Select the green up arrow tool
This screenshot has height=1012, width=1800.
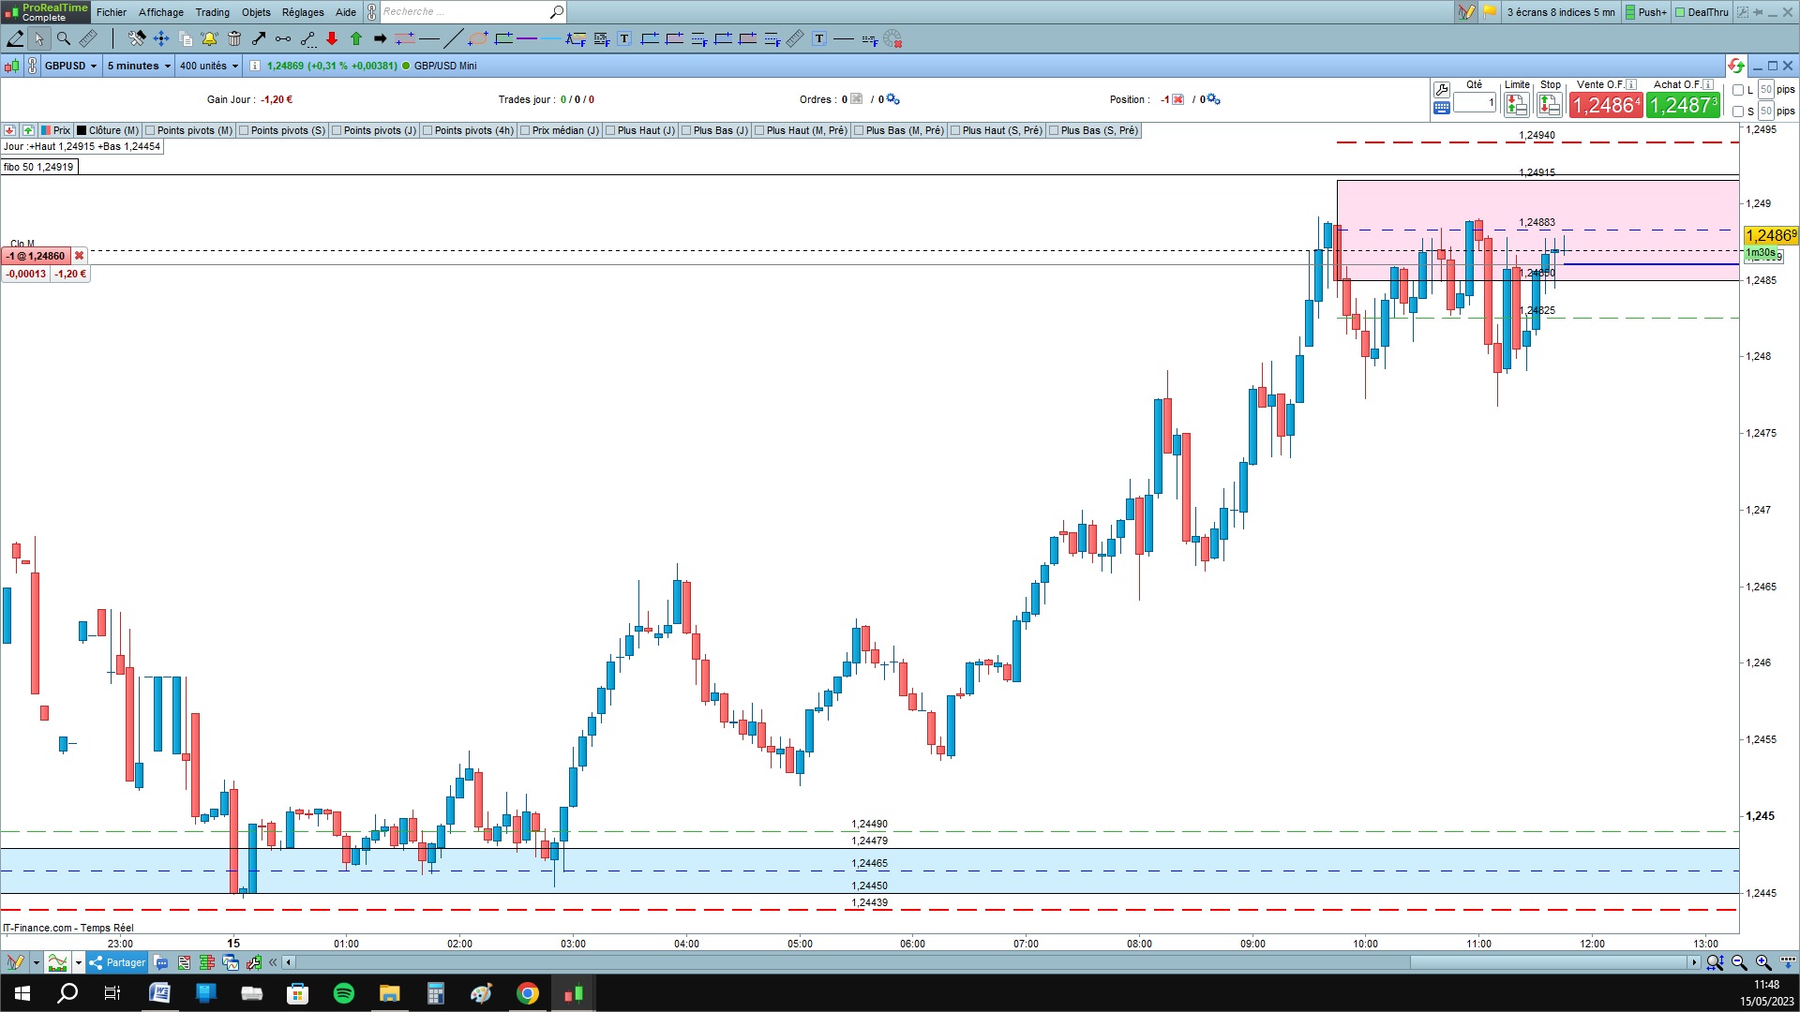(356, 38)
